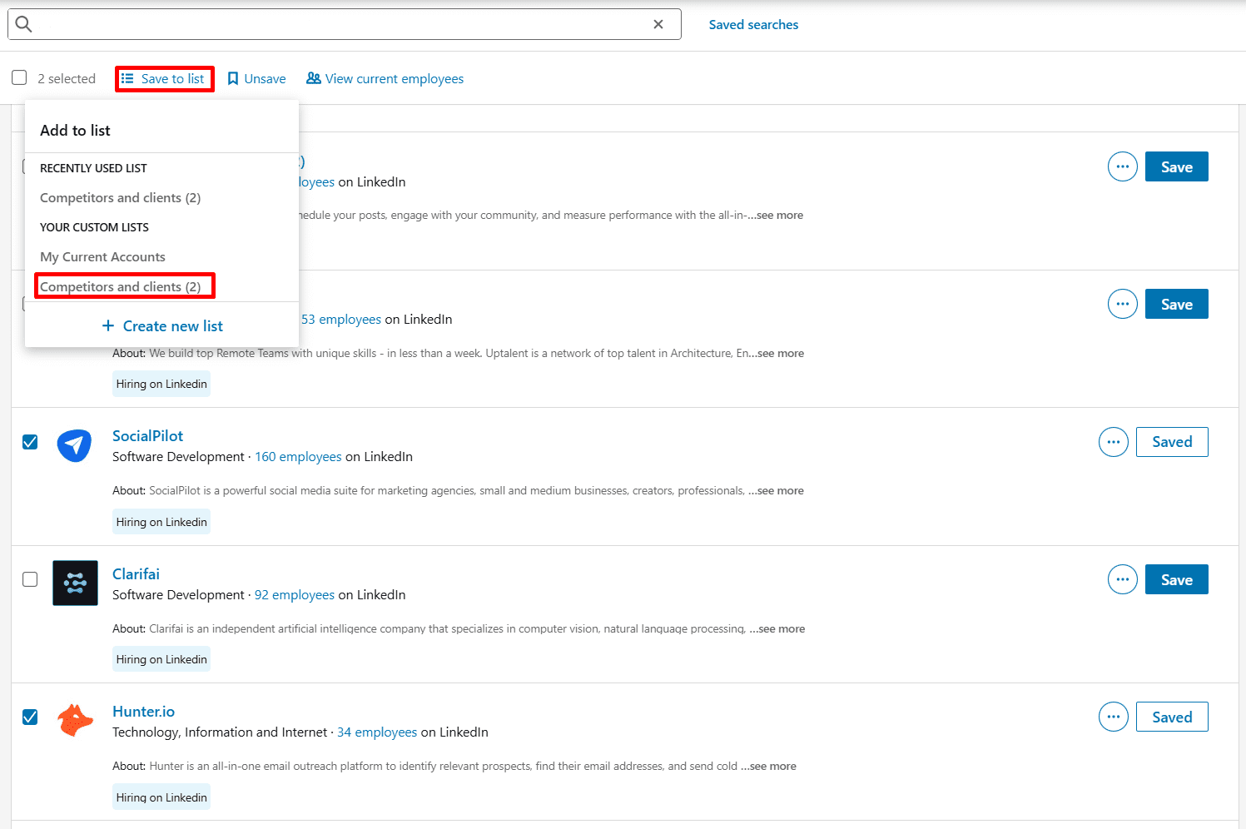Click View current employees
Image resolution: width=1246 pixels, height=829 pixels.
pos(385,79)
